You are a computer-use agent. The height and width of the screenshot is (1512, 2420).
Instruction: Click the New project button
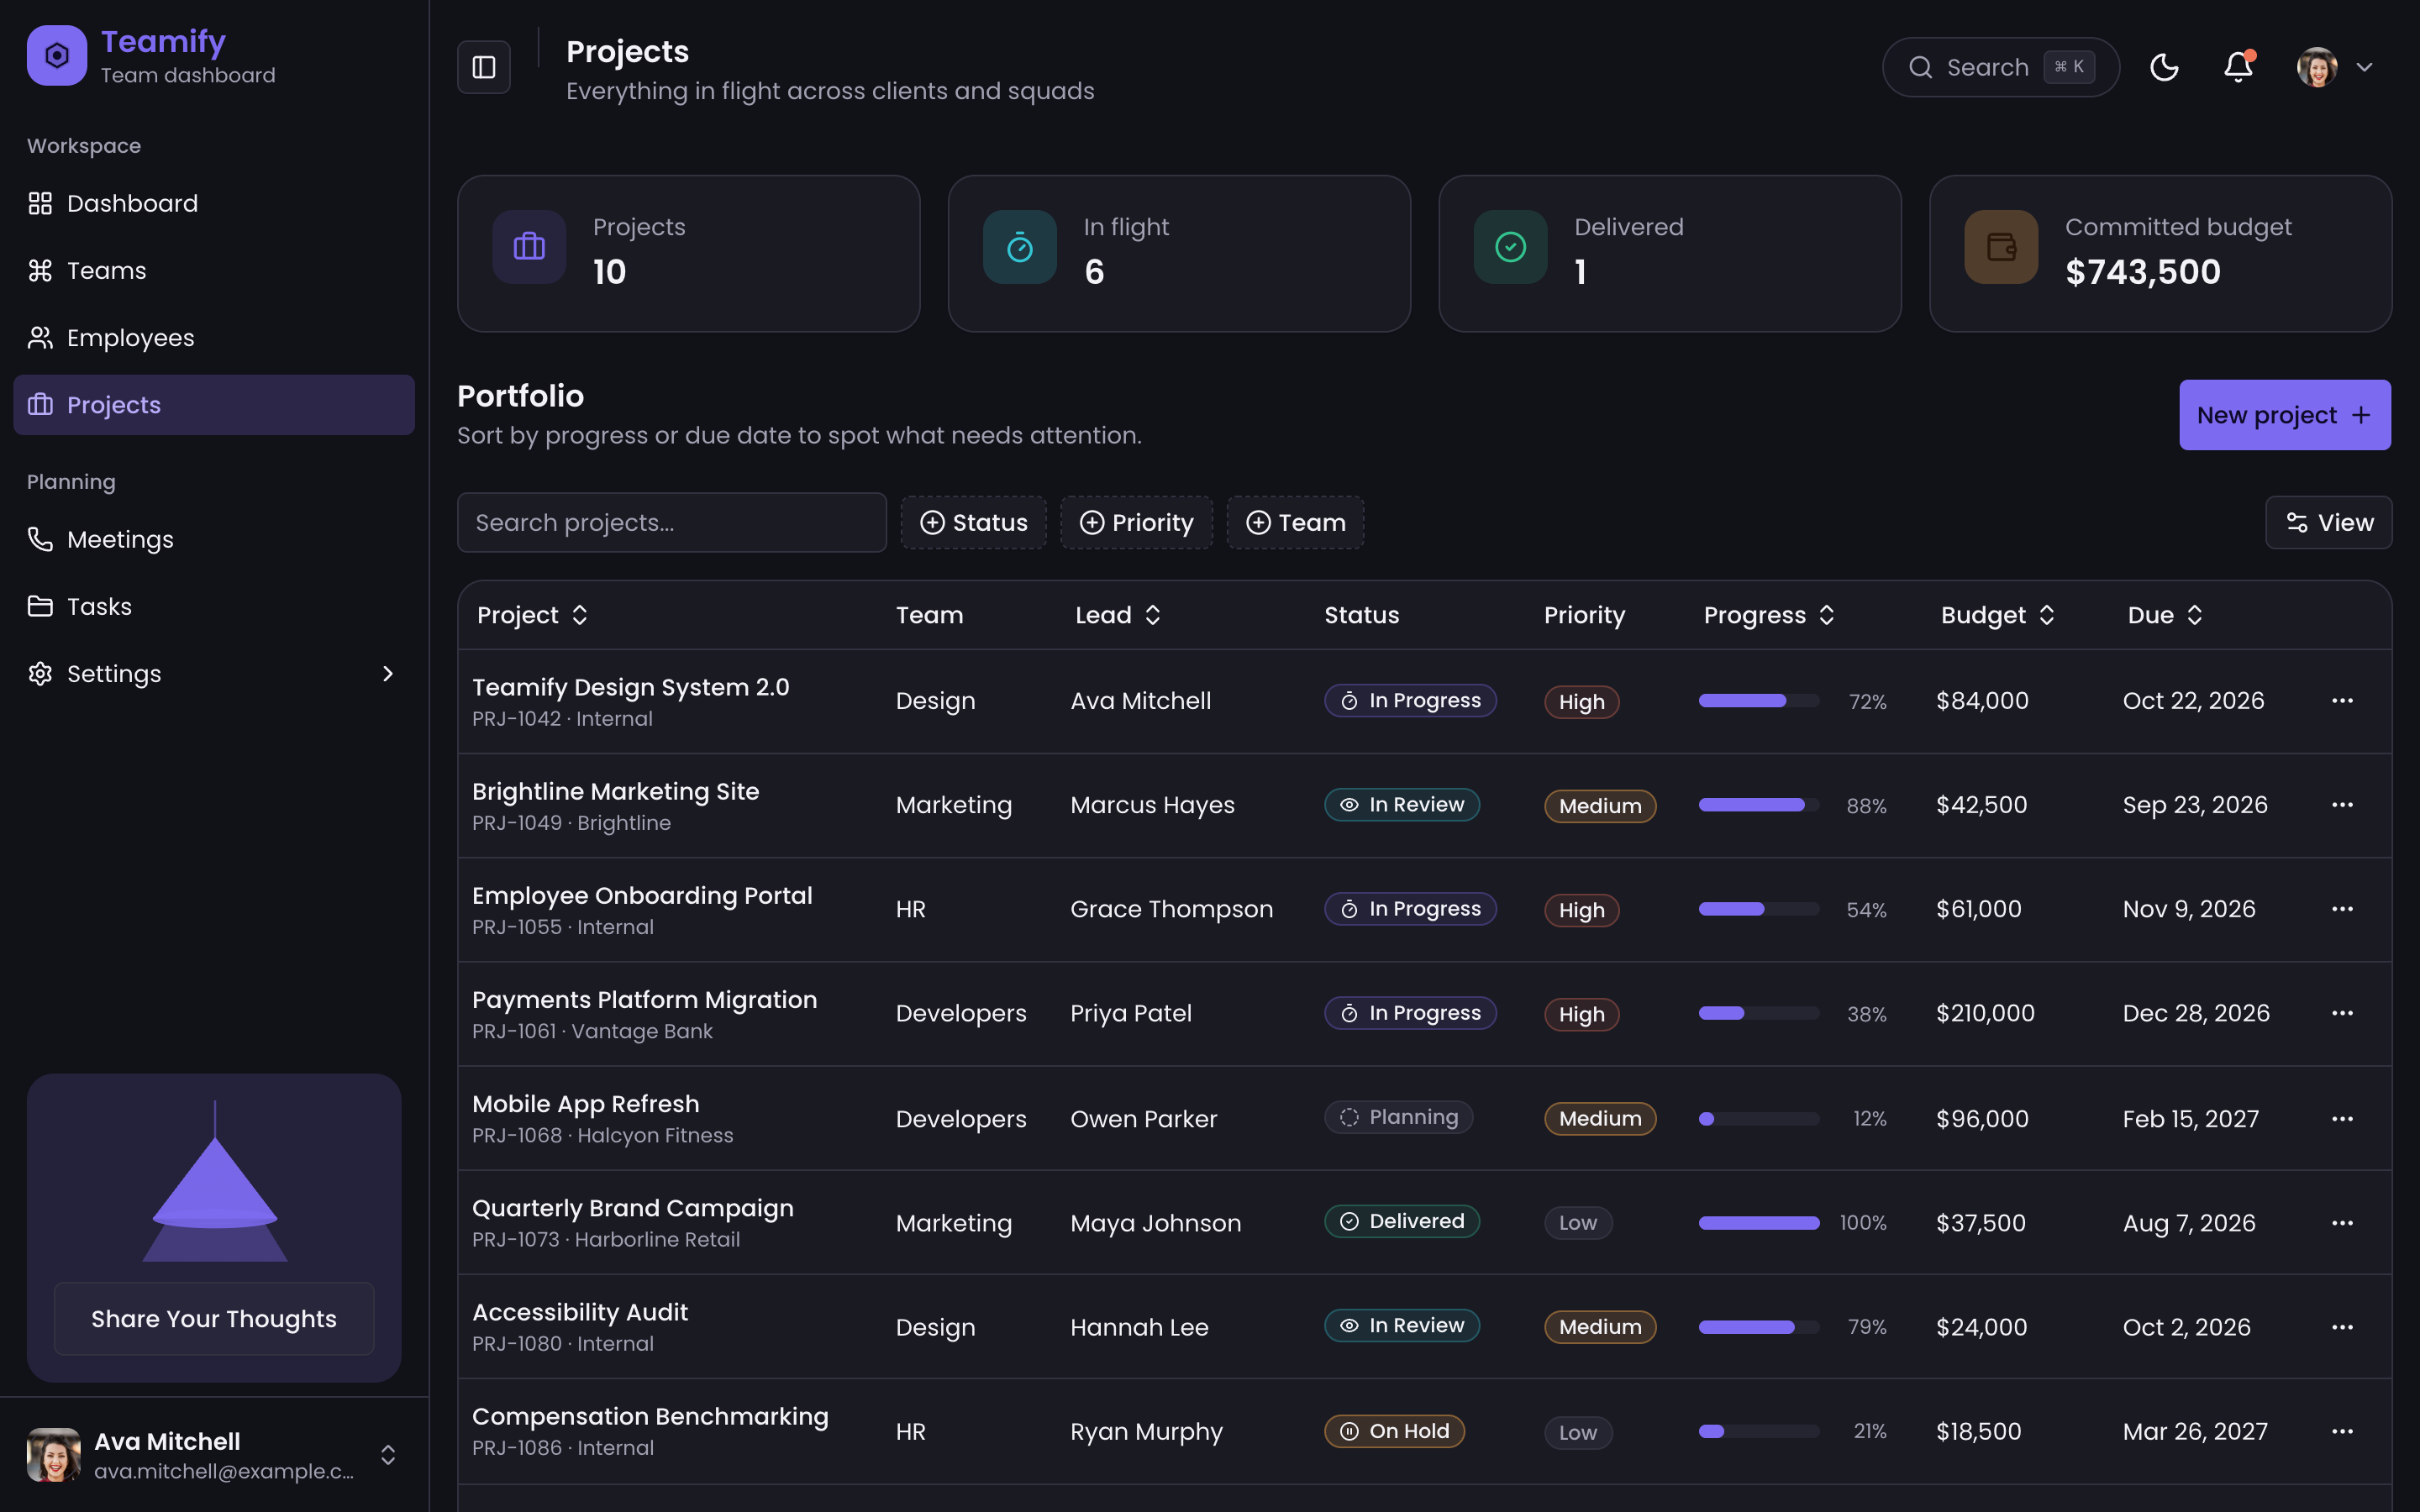[x=2285, y=415]
